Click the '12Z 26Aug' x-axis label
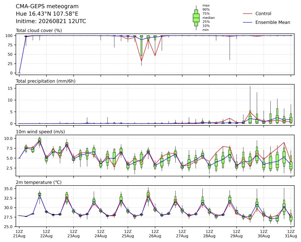301x242 pixels. click(155, 234)
